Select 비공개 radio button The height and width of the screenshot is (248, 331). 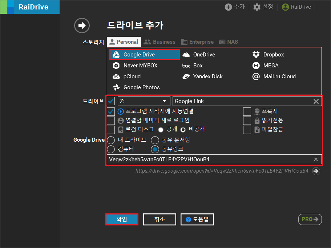[x=183, y=130]
